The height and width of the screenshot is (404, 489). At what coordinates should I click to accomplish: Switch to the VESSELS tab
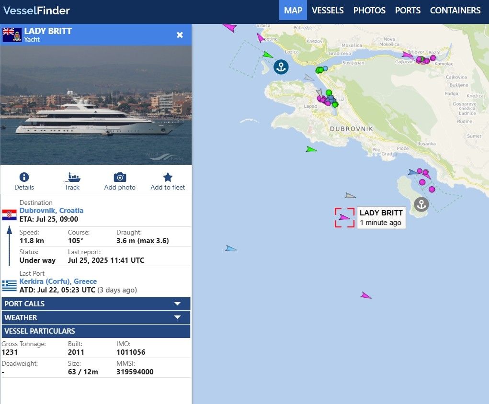[328, 10]
